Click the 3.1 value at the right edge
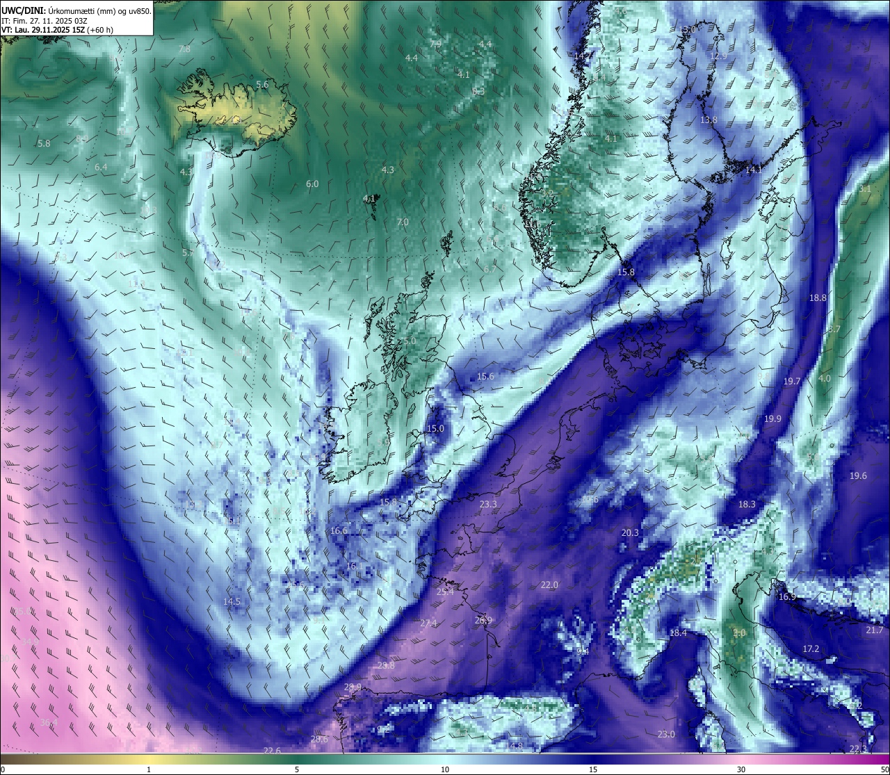This screenshot has width=890, height=775. (865, 189)
